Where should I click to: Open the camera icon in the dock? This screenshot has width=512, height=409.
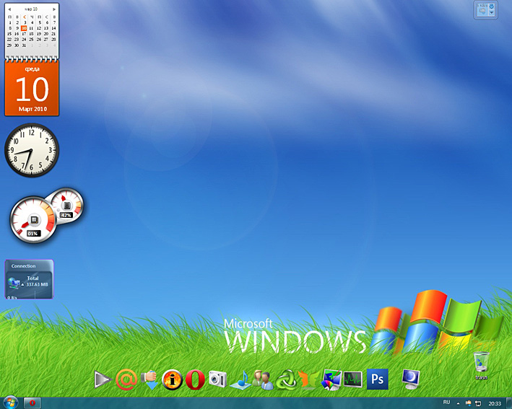point(217,379)
